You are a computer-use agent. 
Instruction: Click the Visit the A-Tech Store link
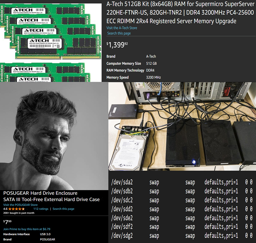122,28
